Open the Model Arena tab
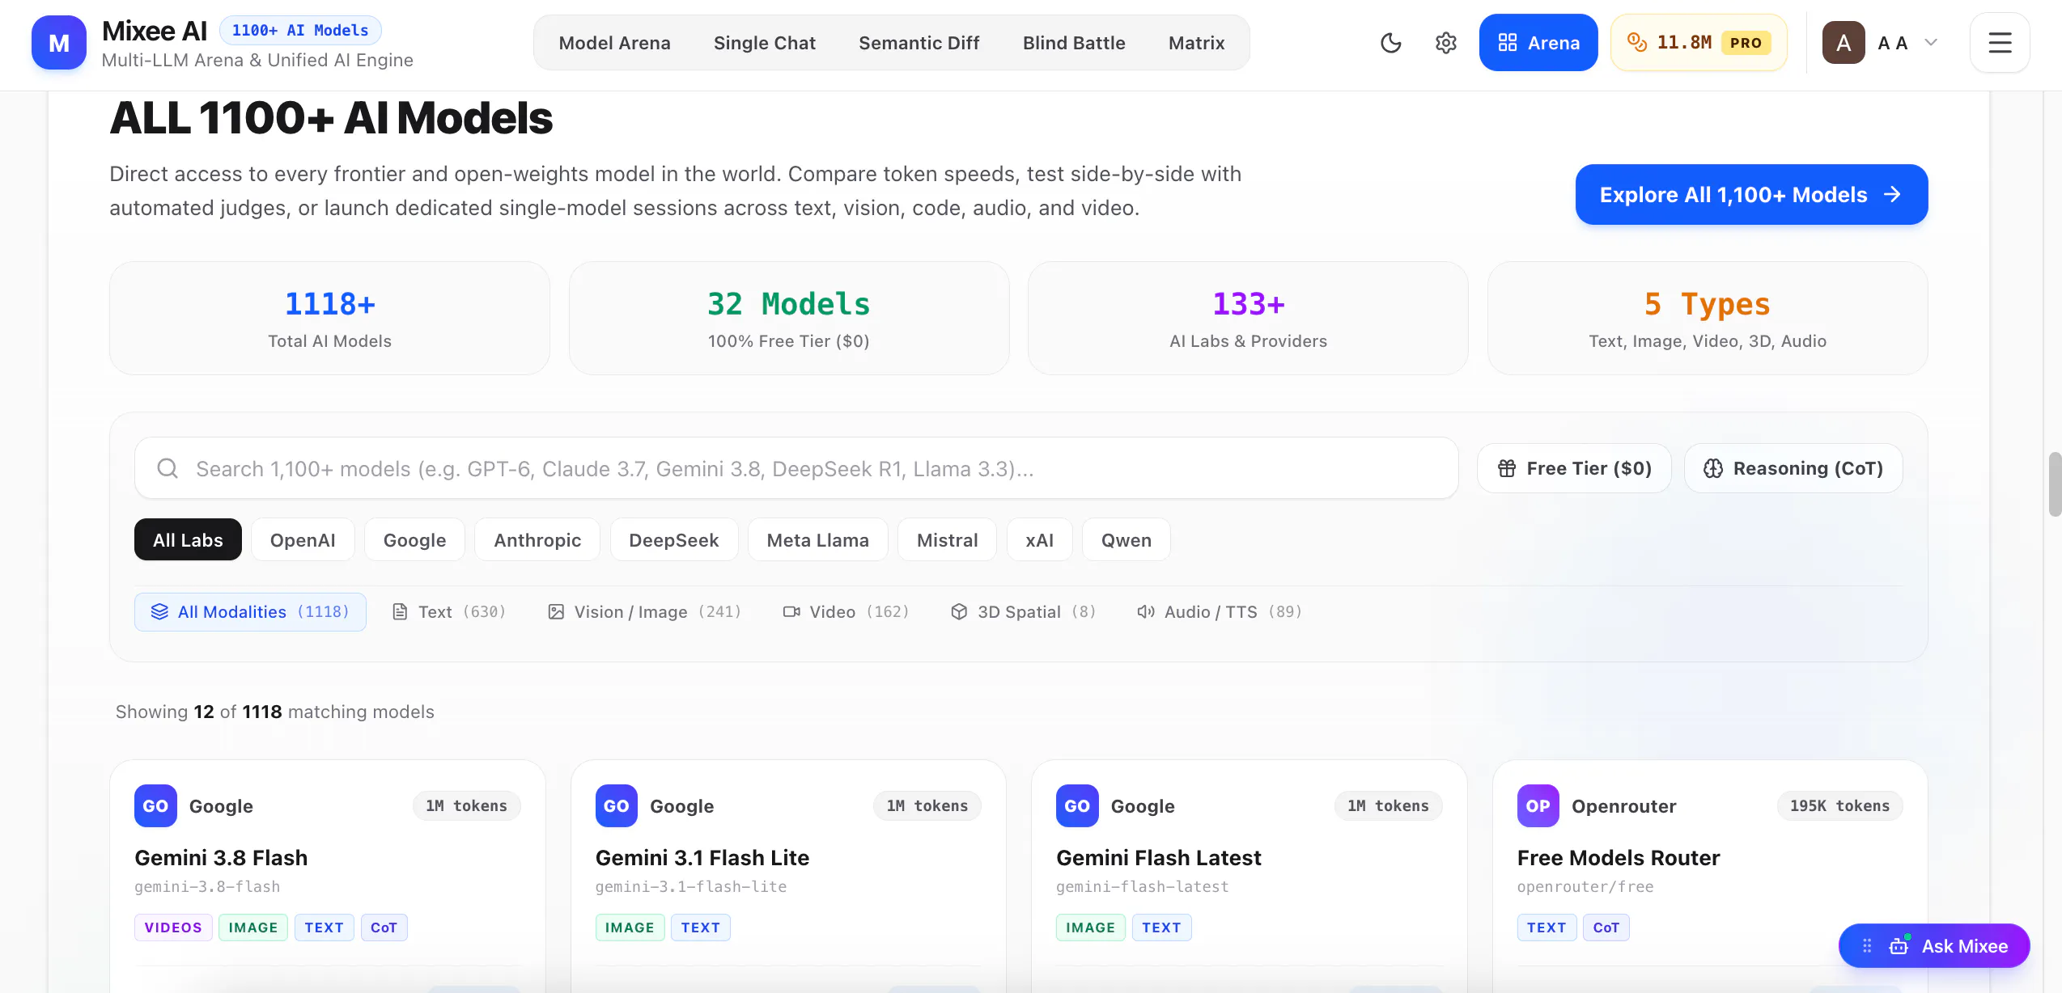The height and width of the screenshot is (993, 2062). click(x=615, y=43)
